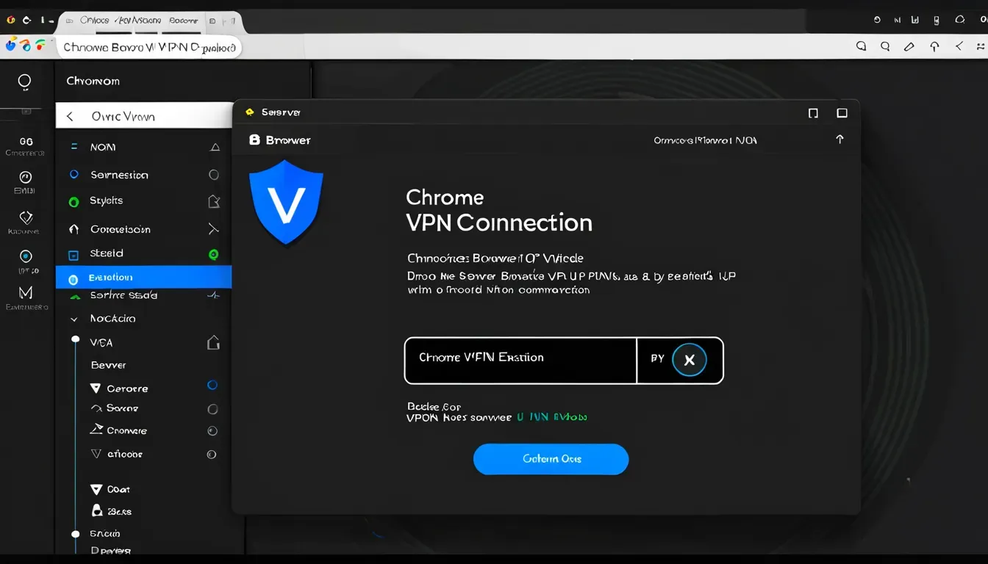This screenshot has width=988, height=564.
Task: Click the VEA timeline node
Action: [75, 339]
